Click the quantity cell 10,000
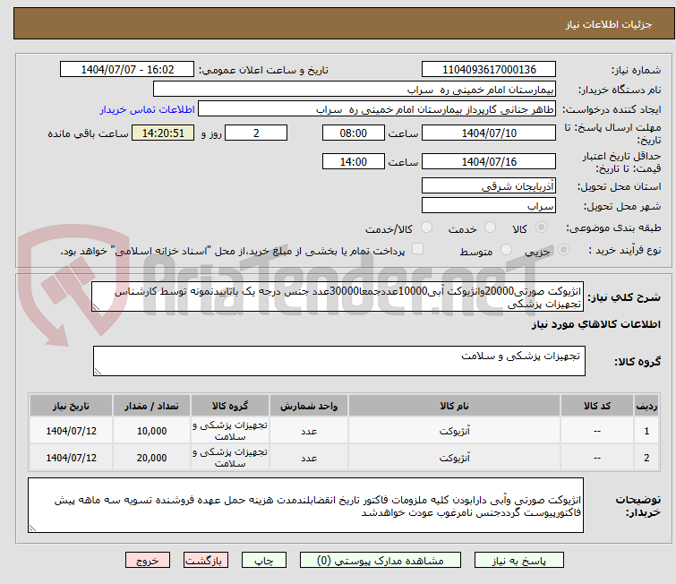 click(151, 431)
